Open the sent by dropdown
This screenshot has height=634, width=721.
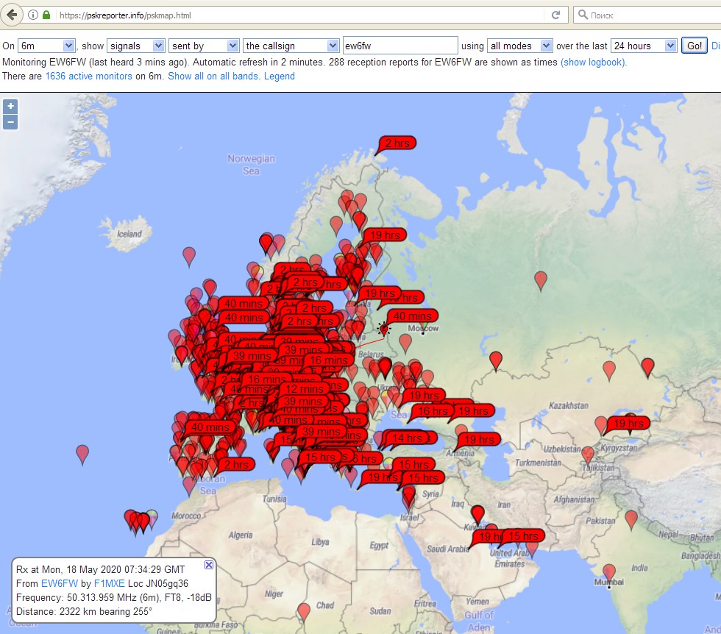point(203,46)
